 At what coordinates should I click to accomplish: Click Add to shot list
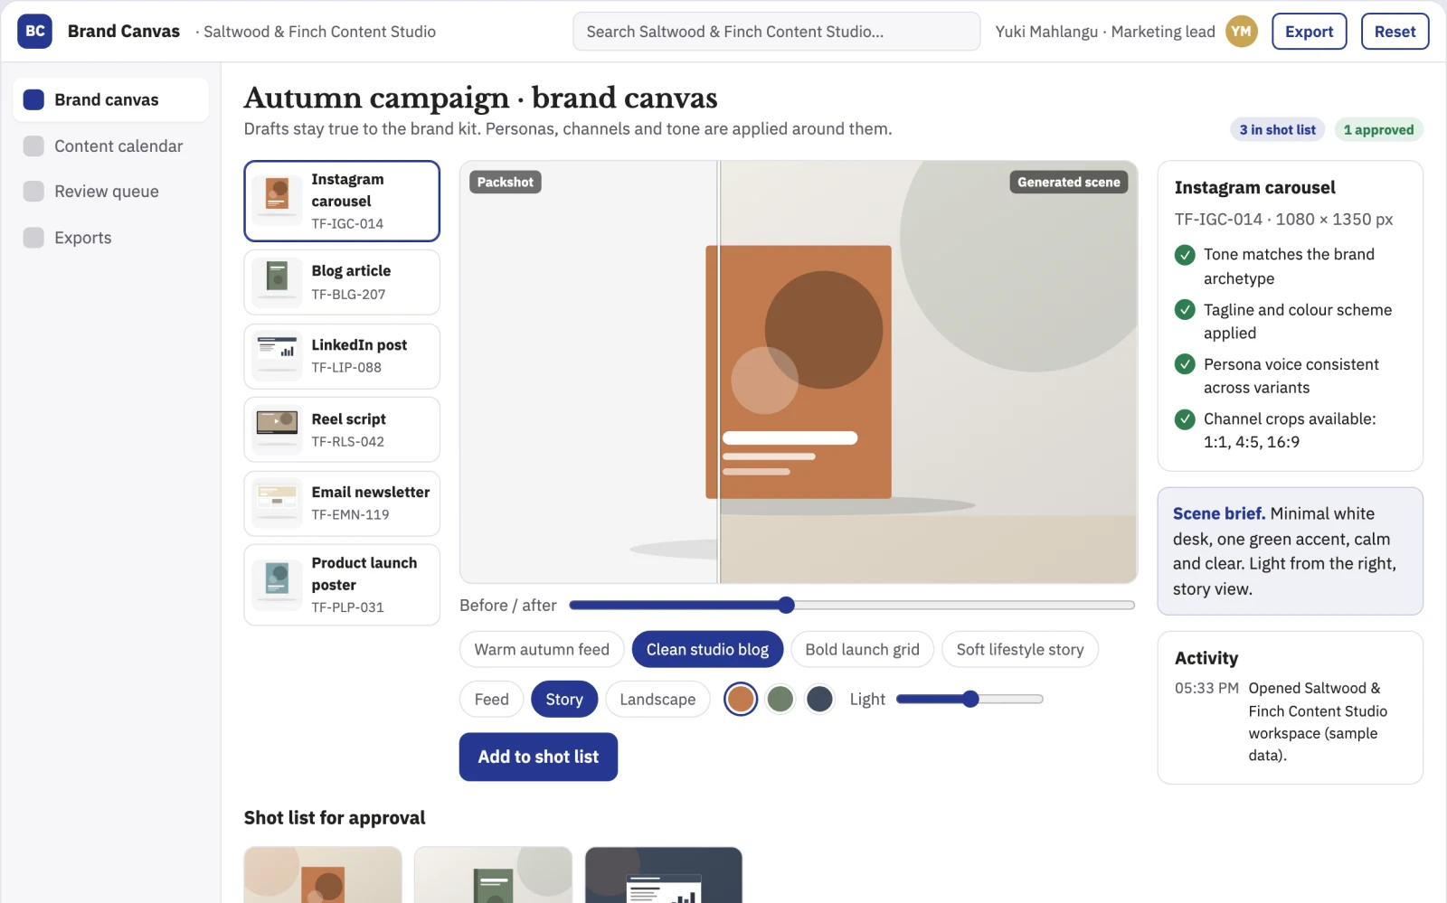tap(538, 757)
